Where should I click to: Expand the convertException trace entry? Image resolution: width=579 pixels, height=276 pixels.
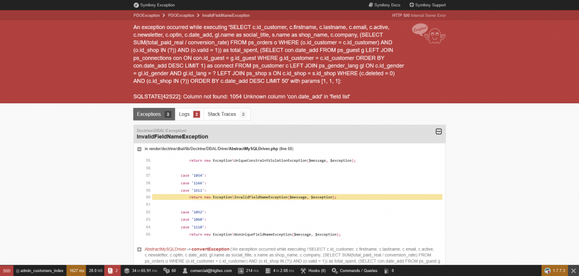point(139,249)
